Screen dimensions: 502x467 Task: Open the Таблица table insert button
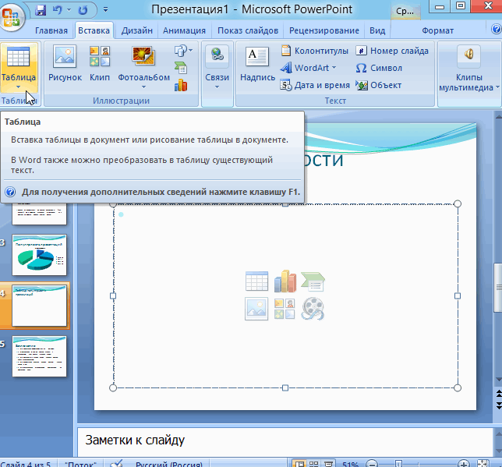click(19, 66)
